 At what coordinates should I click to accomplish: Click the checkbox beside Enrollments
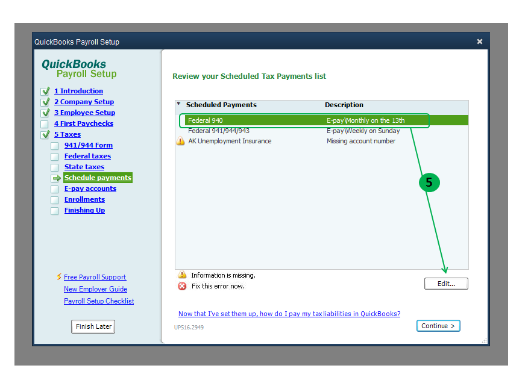click(55, 201)
